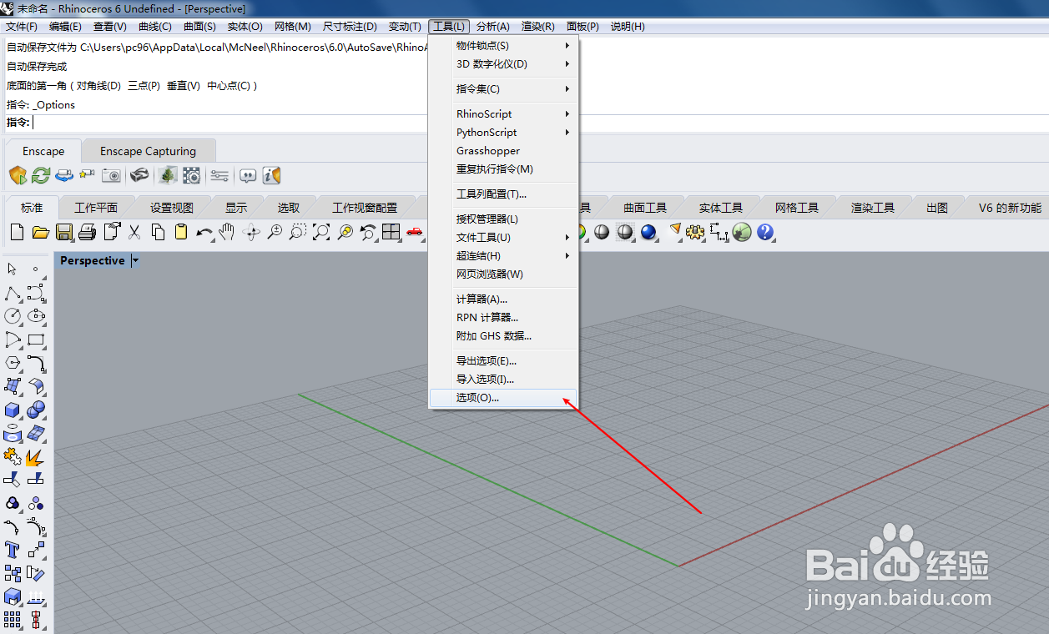Click the Print icon
This screenshot has width=1049, height=634.
[x=88, y=232]
